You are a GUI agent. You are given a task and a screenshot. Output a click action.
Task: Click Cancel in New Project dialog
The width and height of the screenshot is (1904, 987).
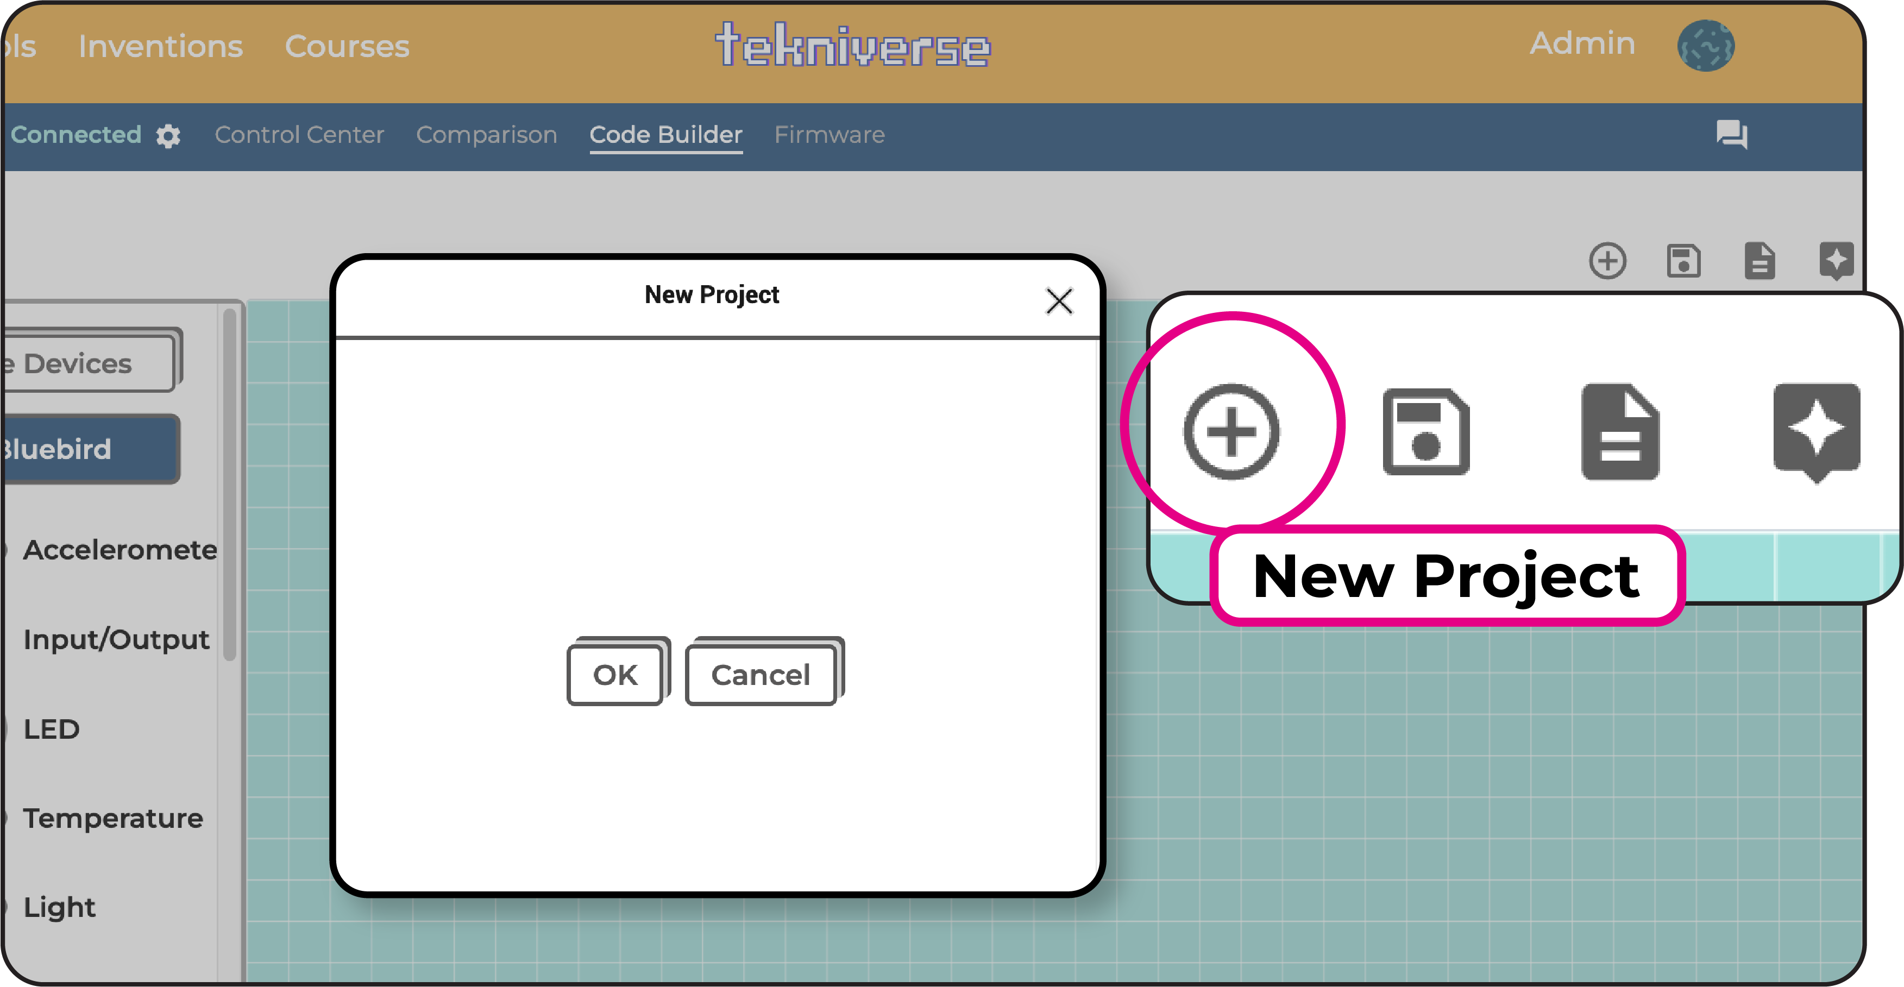(x=761, y=675)
